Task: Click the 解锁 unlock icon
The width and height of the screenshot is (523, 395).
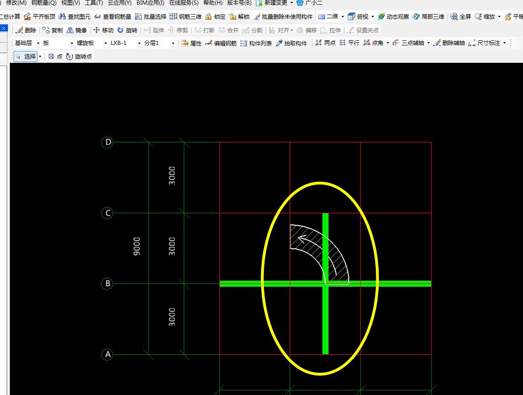Action: tap(232, 16)
